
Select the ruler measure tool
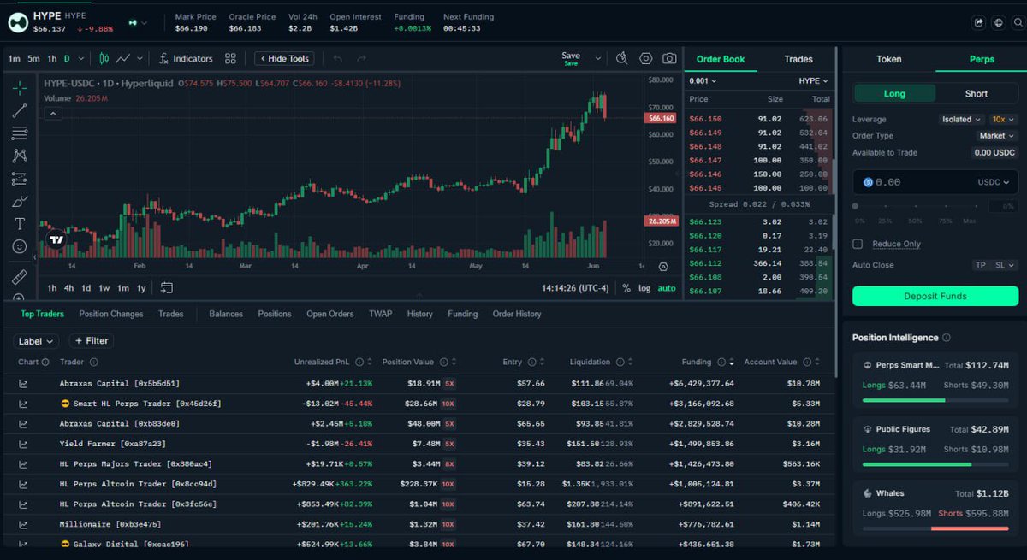[x=19, y=277]
